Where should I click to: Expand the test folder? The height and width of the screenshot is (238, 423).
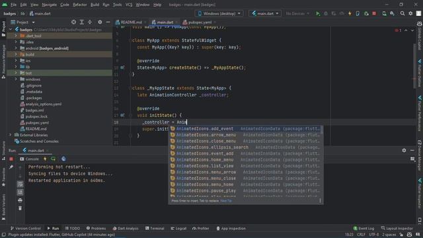16,73
